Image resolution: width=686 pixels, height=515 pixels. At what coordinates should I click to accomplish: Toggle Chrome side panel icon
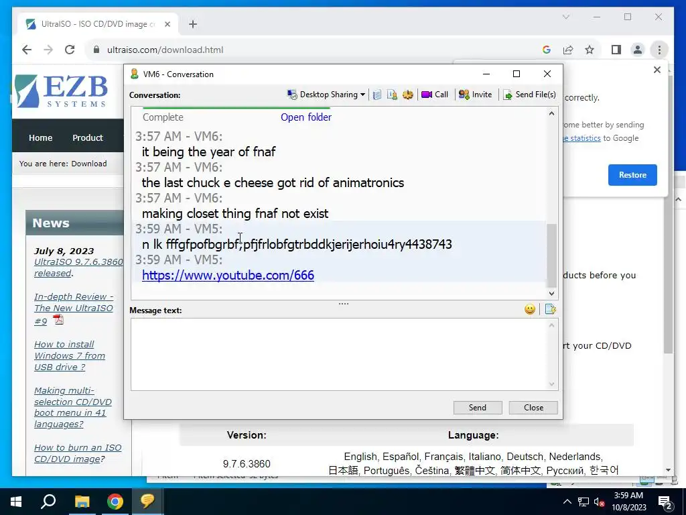[x=616, y=50]
